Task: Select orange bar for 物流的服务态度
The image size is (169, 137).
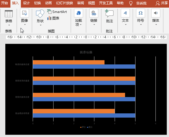Action: coord(69,62)
